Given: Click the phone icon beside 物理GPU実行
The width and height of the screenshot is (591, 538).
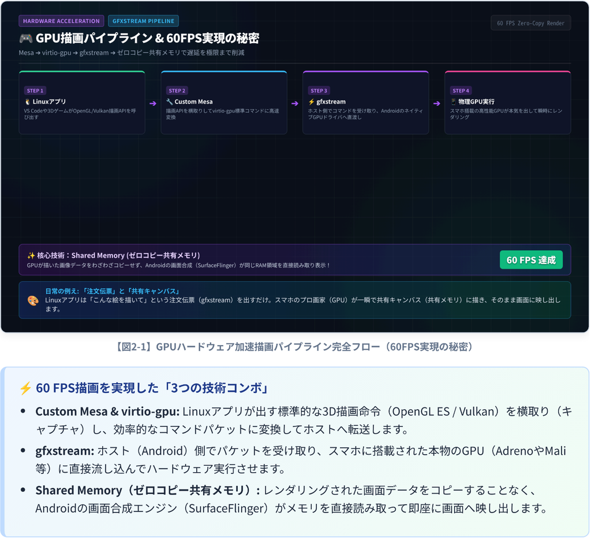Looking at the screenshot, I should pyautogui.click(x=454, y=102).
